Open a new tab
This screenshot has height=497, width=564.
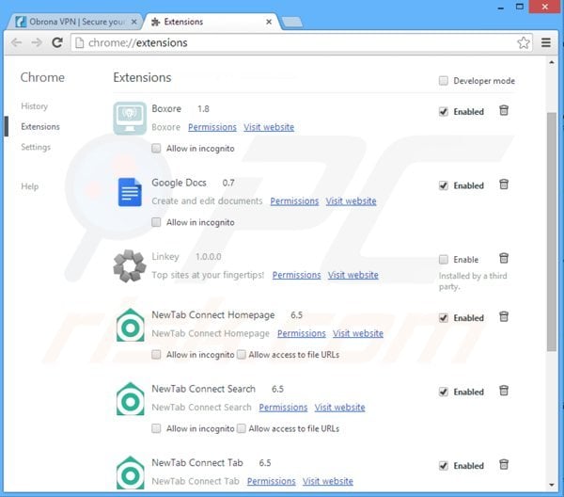[292, 23]
